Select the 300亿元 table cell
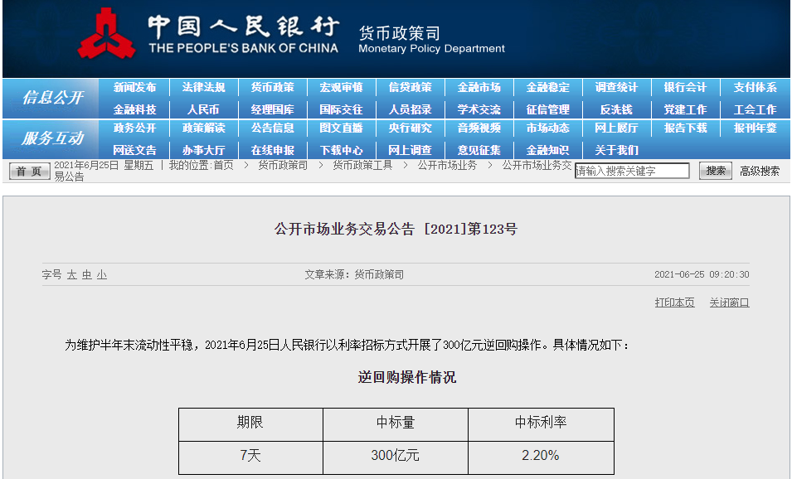Viewport: 792px width, 479px height. pos(396,457)
